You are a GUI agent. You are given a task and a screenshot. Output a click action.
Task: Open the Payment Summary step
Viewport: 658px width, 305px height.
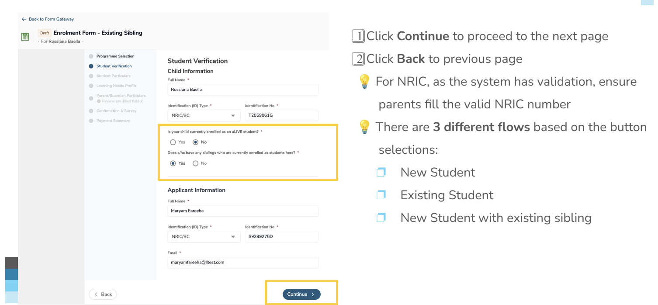click(113, 121)
